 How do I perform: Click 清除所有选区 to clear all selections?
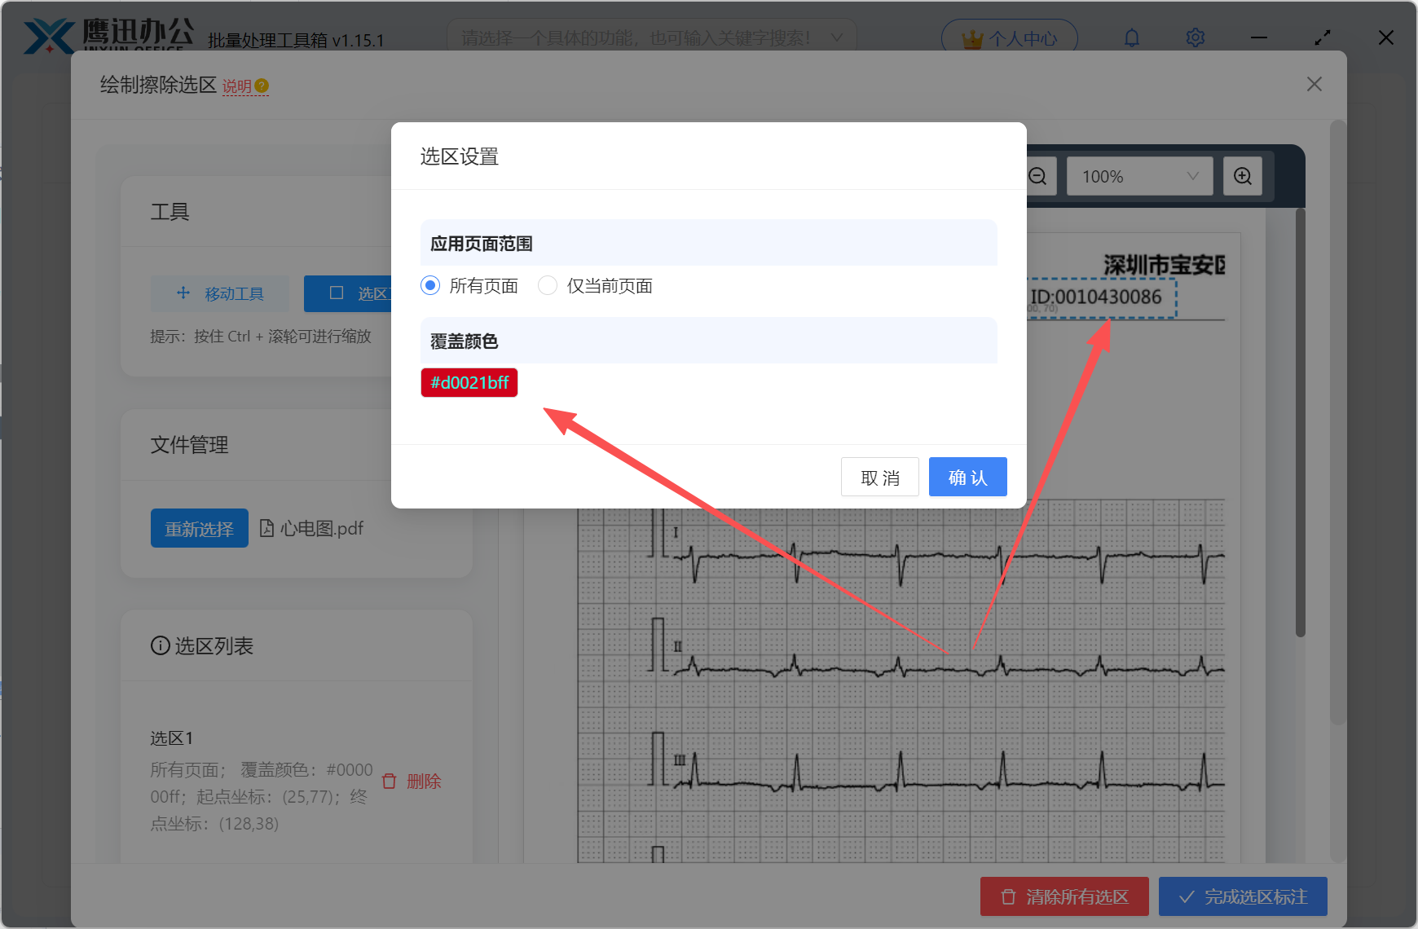[1063, 896]
